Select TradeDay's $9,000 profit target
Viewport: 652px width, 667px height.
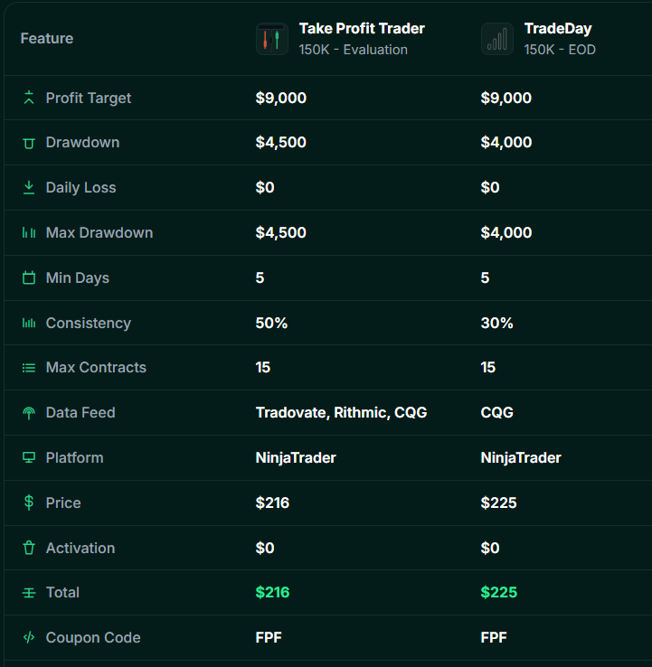(x=506, y=99)
